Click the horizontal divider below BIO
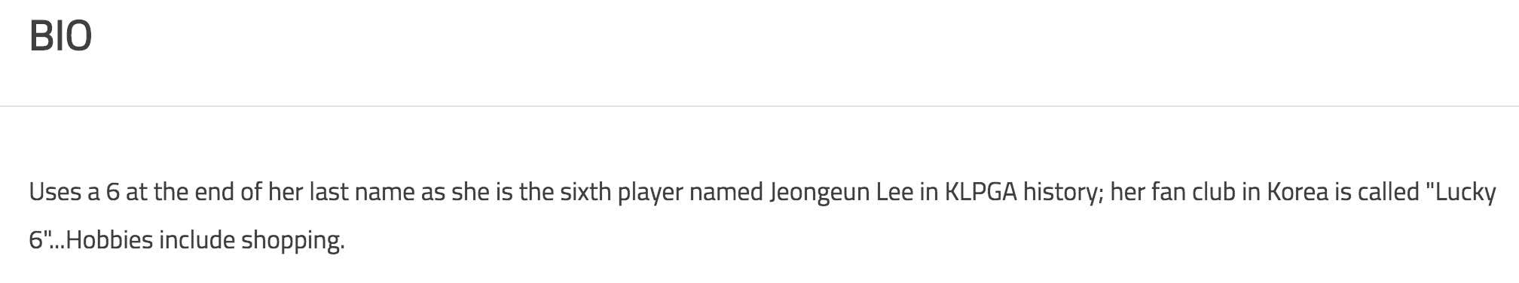This screenshot has height=283, width=1519. (759, 106)
